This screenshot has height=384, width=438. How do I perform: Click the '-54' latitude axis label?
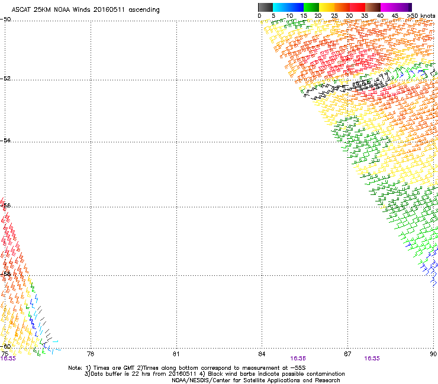coord(5,140)
